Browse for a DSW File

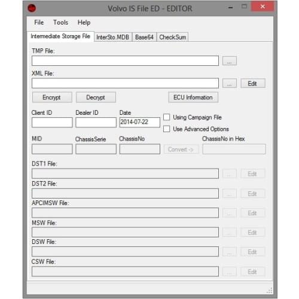[230, 252]
